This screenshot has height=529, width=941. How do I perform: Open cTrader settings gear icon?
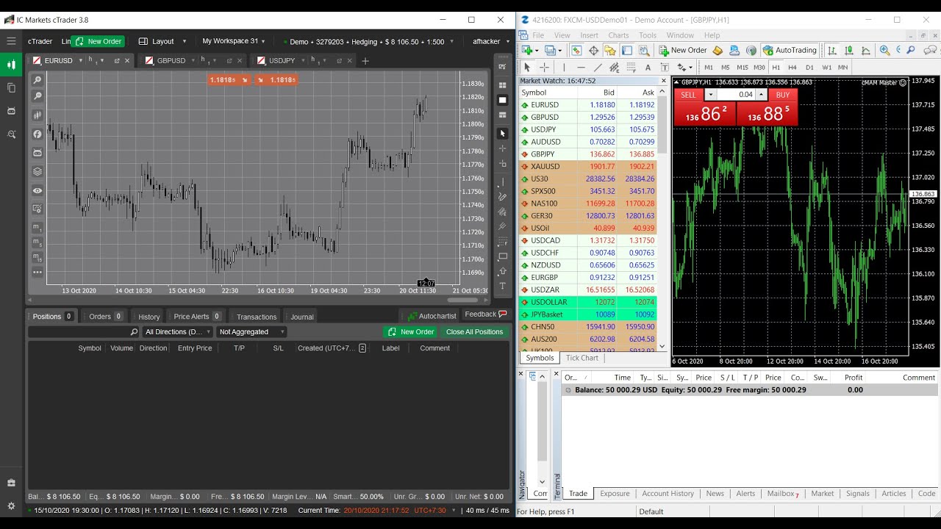(11, 506)
